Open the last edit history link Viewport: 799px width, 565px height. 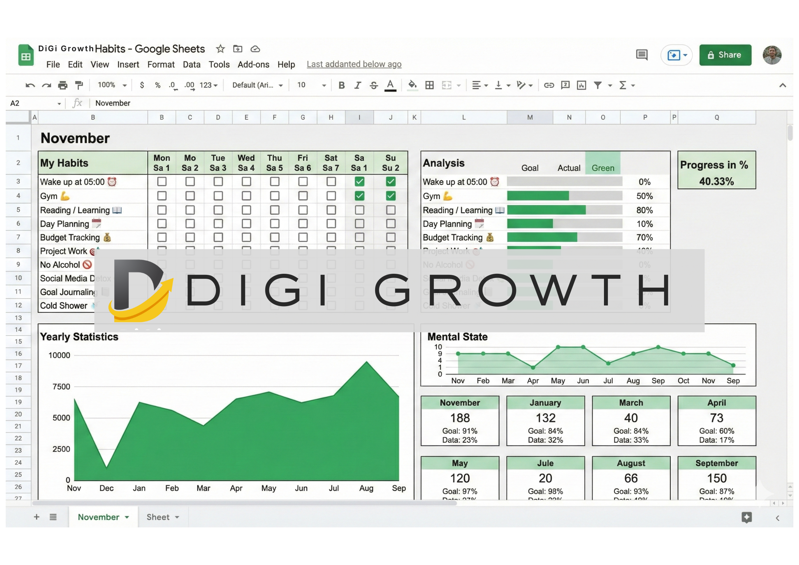point(354,64)
